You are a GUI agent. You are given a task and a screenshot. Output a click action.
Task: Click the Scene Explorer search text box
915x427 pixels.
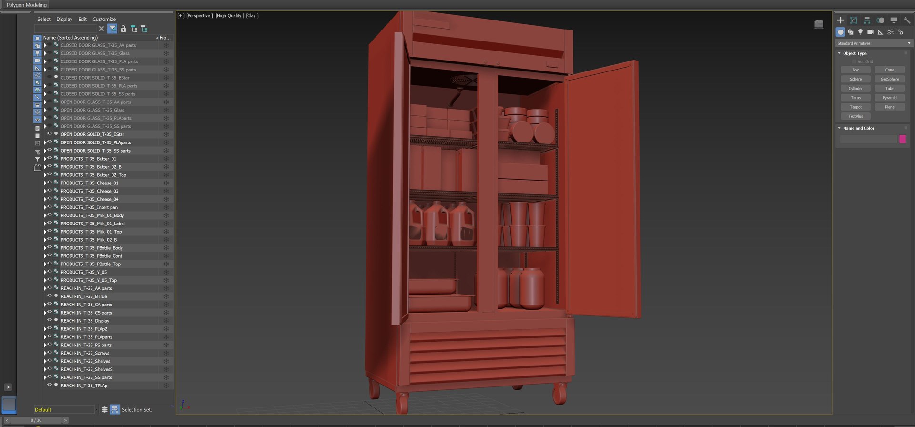(x=65, y=29)
